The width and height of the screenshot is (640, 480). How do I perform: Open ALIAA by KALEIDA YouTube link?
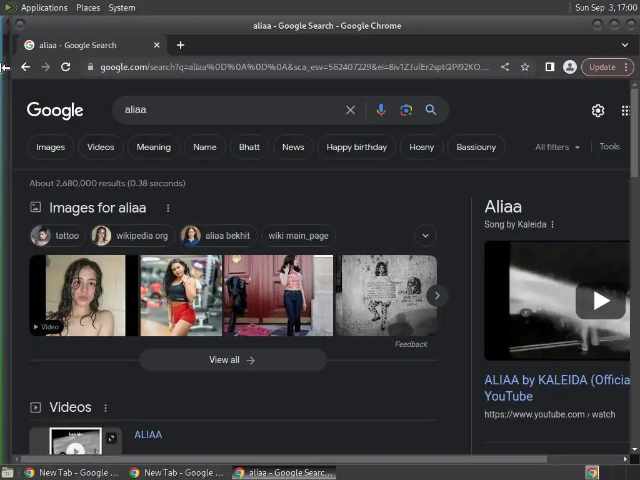[557, 388]
